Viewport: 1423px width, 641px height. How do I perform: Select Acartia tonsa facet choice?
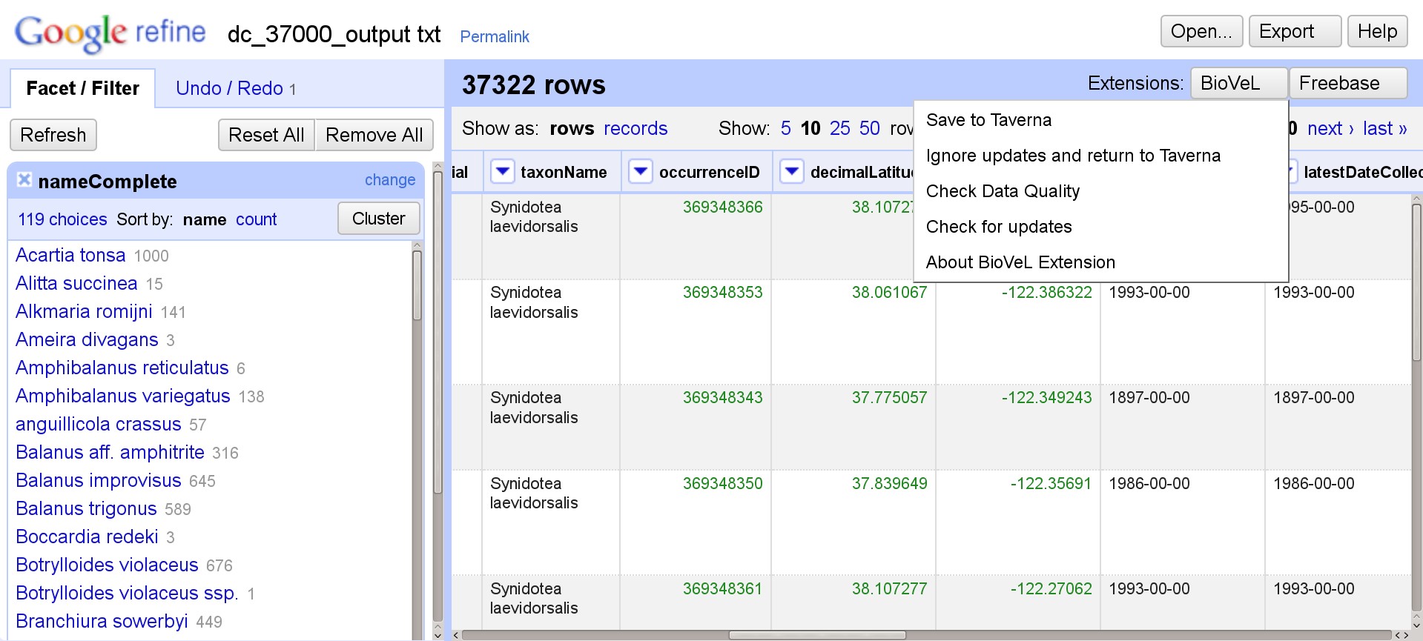pyautogui.click(x=70, y=255)
